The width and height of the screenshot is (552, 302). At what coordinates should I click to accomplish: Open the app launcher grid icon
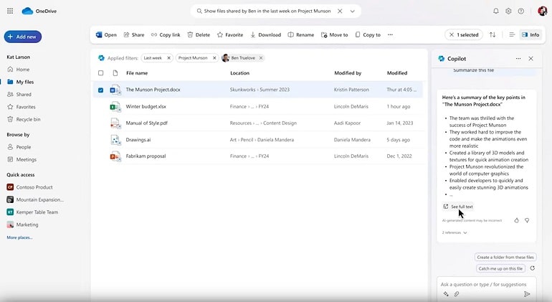coord(10,11)
